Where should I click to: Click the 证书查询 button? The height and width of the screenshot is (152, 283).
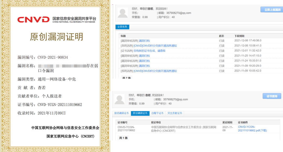[x=272, y=96]
